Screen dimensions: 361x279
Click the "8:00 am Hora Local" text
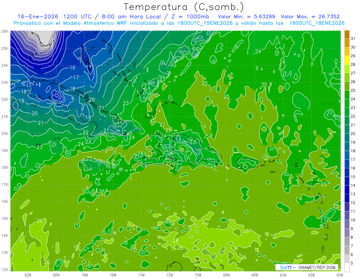coord(131,17)
